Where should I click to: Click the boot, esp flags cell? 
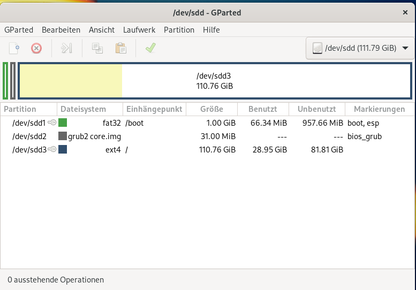coord(363,123)
